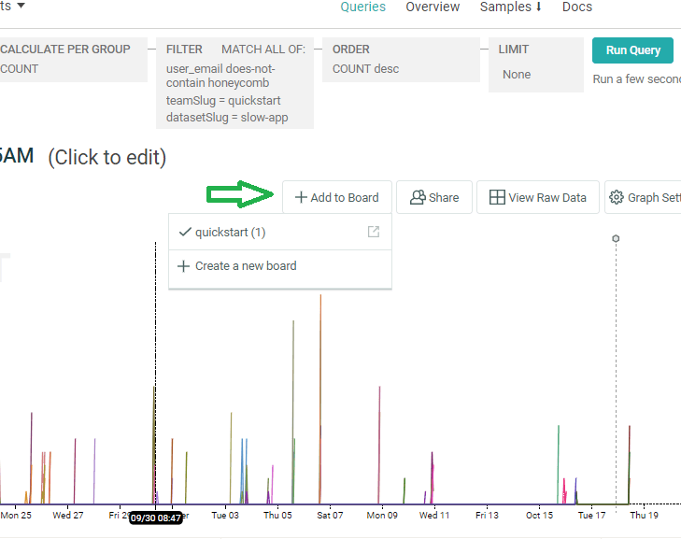Screen dimensions: 681x539
Task: Open Graph Settings gear icon
Action: click(617, 197)
